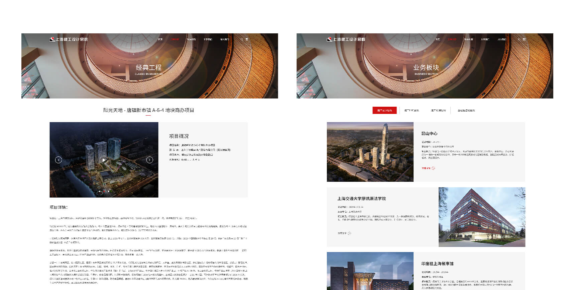
Task: Open 关于我们 in the 业务板块 page navigation
Action: (485, 39)
